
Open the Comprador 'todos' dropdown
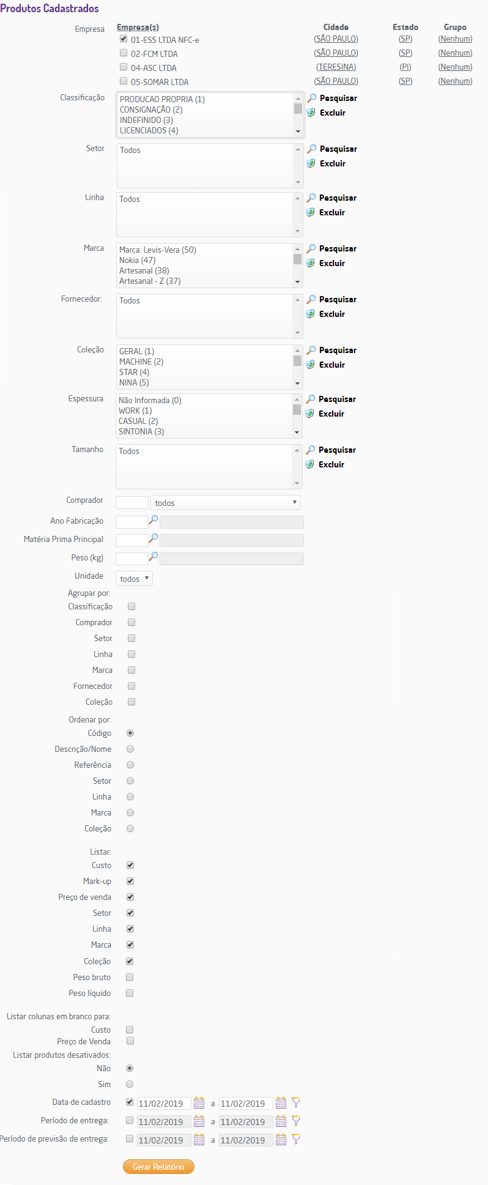(x=226, y=503)
